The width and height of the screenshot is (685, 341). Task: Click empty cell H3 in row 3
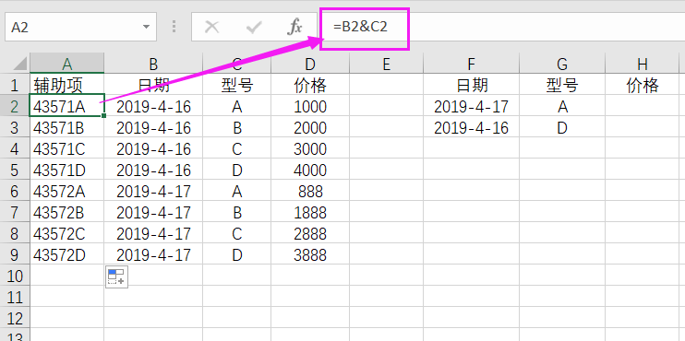pos(642,127)
